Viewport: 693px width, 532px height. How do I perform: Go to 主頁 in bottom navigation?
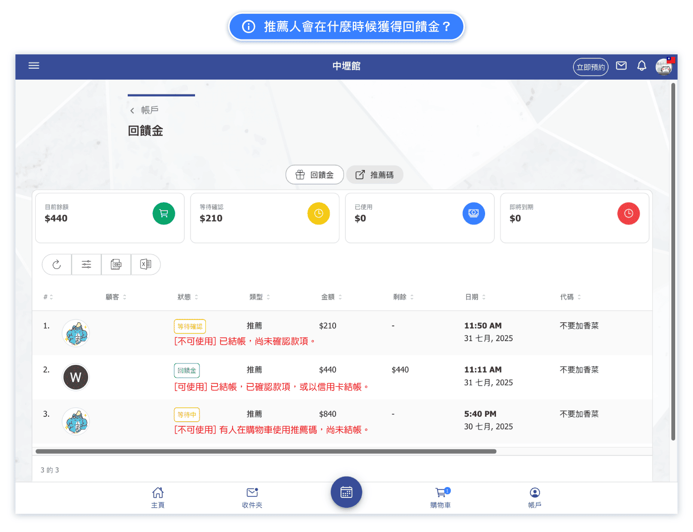tap(158, 497)
